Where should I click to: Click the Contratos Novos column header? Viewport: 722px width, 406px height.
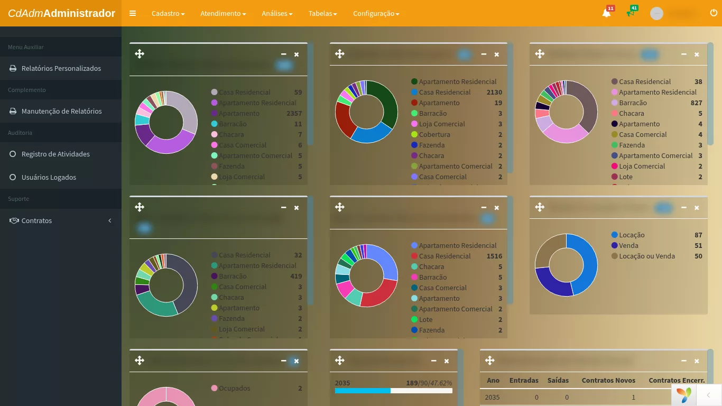click(608, 380)
